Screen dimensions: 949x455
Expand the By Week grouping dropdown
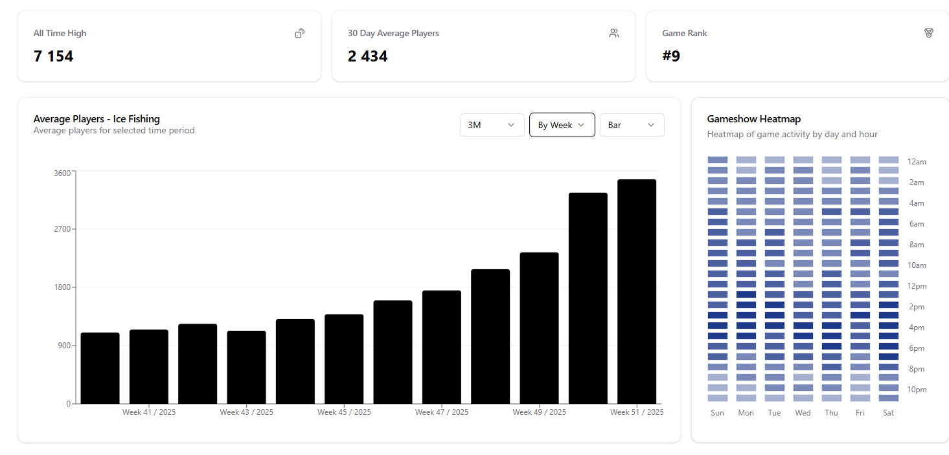click(x=562, y=125)
